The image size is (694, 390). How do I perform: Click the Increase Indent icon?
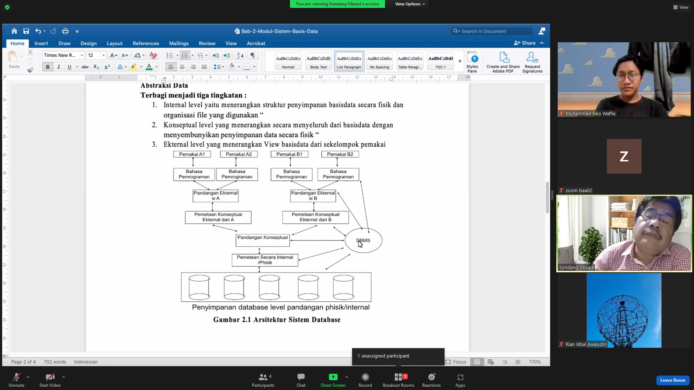point(227,55)
